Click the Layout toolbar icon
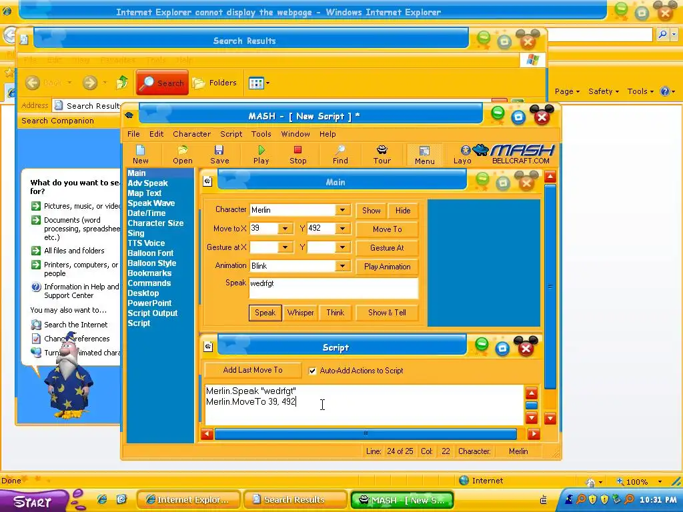The height and width of the screenshot is (512, 683). click(x=462, y=155)
